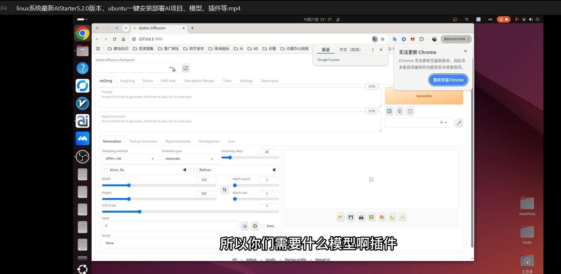Screen dimensions: 561x274
Task: Open the Schedule type dropdown
Action: pos(190,159)
